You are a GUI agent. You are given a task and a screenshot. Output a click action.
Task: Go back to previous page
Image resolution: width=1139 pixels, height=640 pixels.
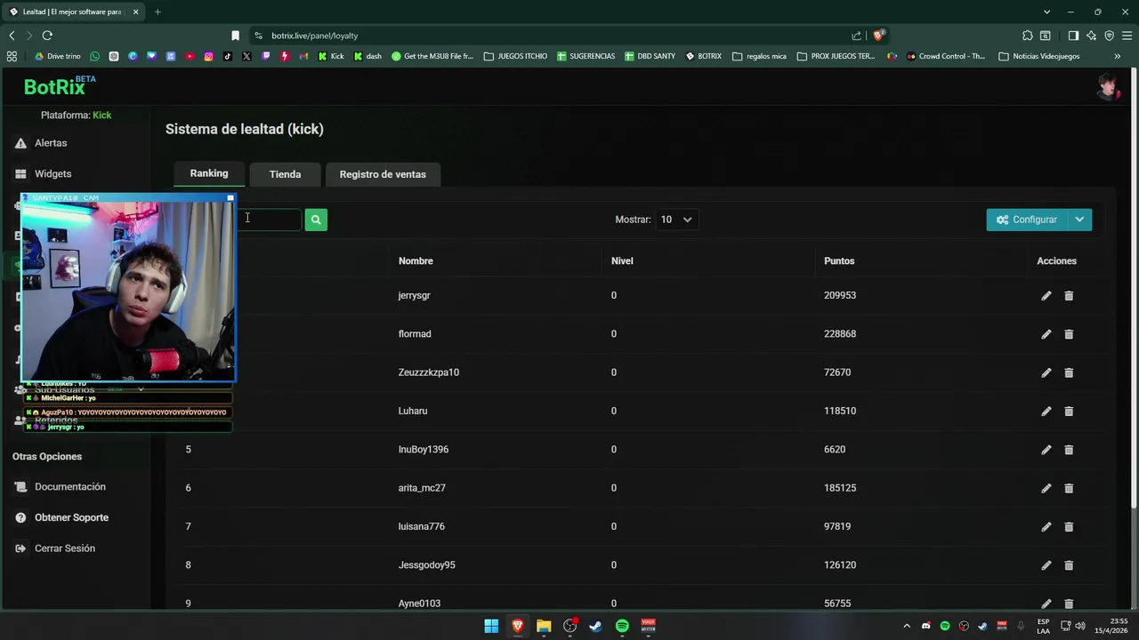[x=12, y=36]
